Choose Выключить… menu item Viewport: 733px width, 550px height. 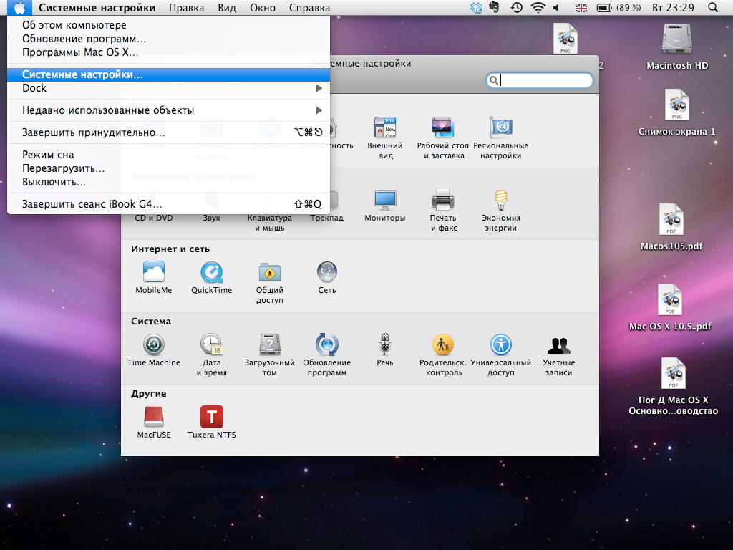click(169, 182)
